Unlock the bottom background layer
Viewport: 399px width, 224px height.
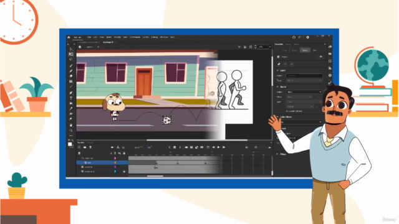(124, 172)
